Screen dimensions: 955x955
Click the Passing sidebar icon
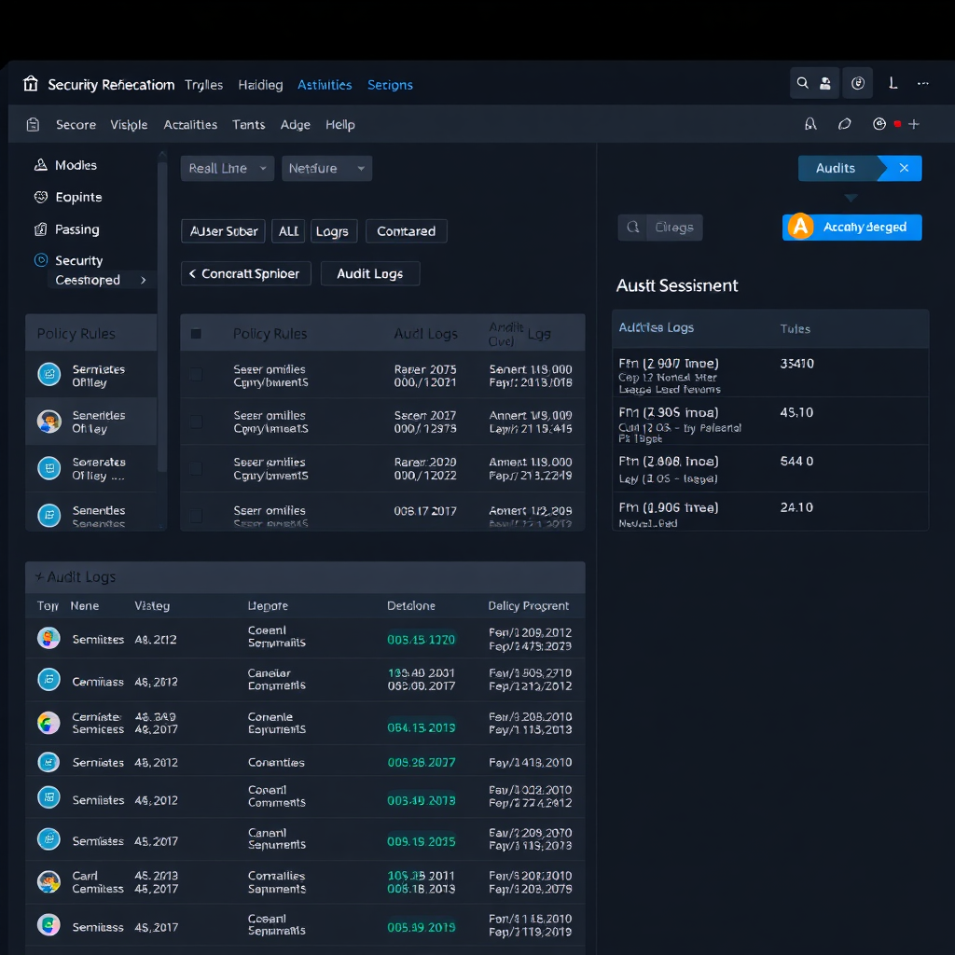click(40, 229)
